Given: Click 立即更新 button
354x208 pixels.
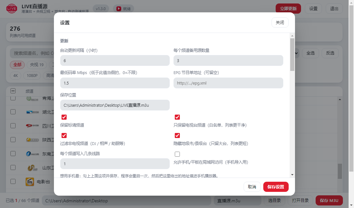Looking at the screenshot, I should click(x=288, y=9).
